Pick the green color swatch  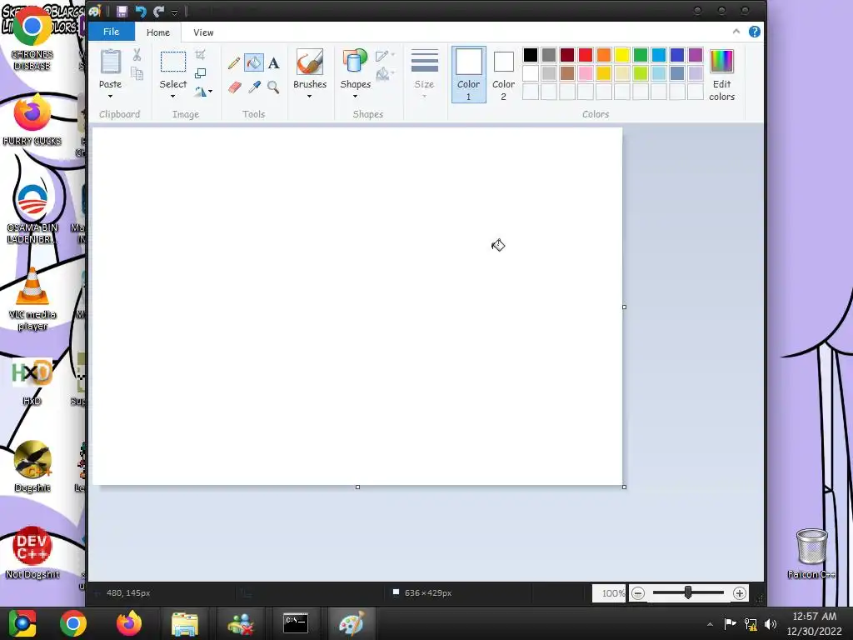(x=641, y=54)
